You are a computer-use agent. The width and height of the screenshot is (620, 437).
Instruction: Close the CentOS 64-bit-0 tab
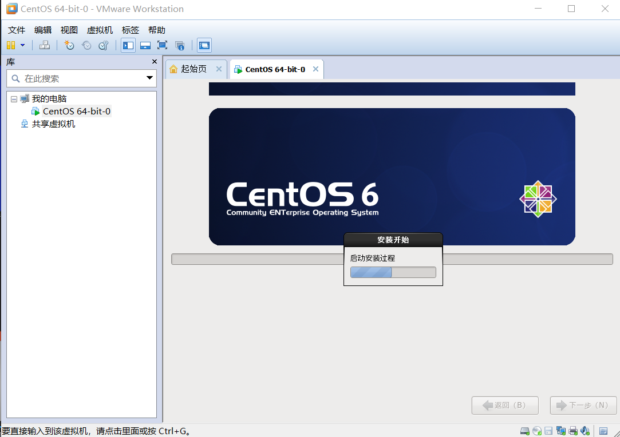click(x=315, y=69)
